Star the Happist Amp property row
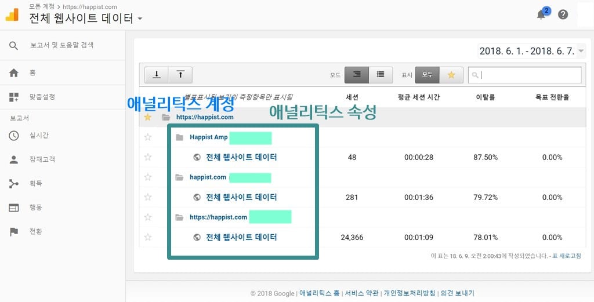 click(148, 137)
